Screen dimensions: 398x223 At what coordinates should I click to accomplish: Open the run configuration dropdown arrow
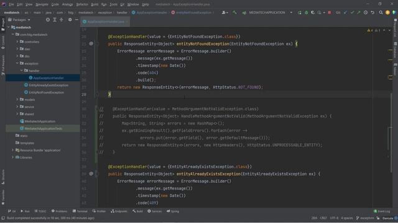(291, 12)
